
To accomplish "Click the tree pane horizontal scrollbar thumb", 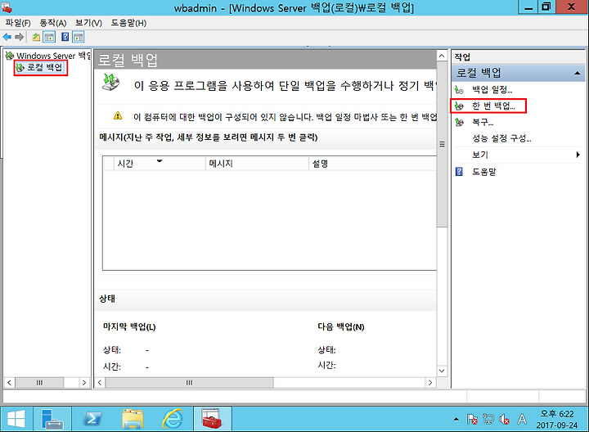I will (39, 383).
